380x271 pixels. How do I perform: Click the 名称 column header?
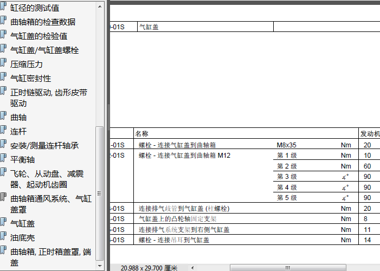[x=142, y=133]
